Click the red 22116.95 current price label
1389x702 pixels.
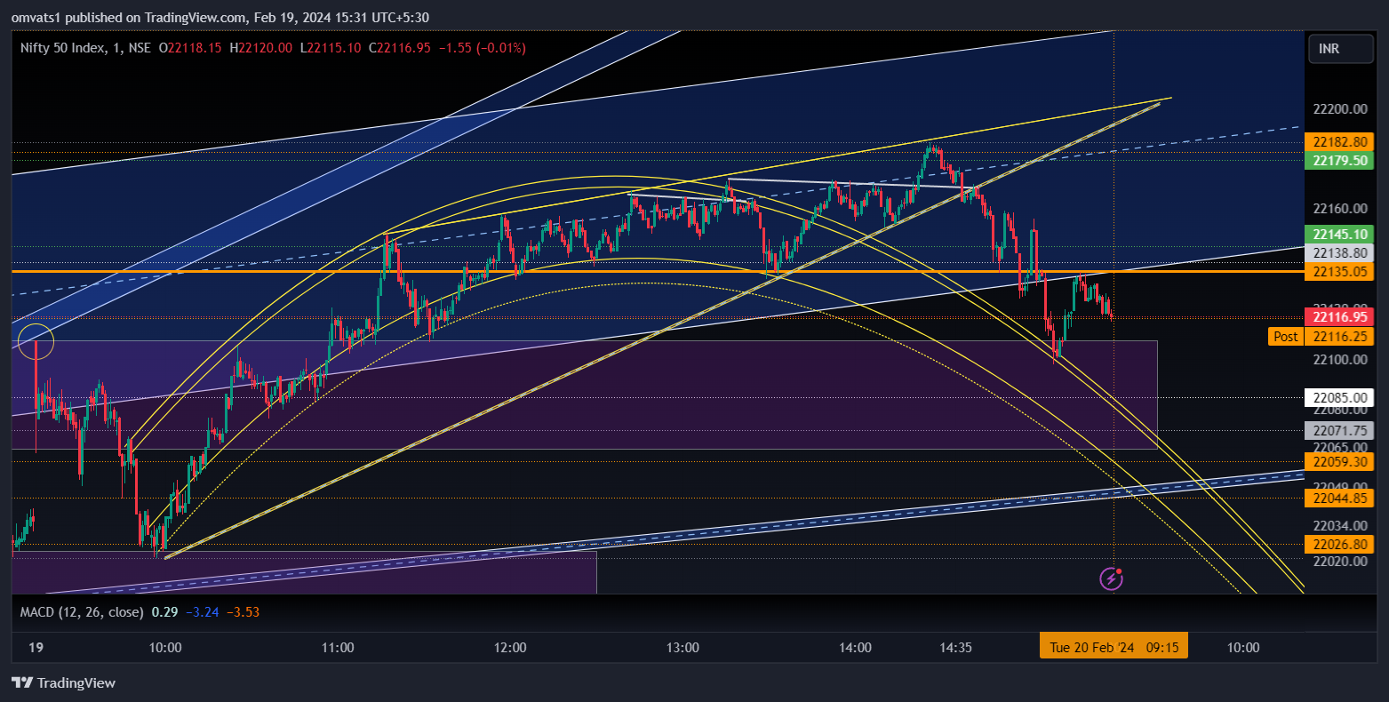(1339, 317)
